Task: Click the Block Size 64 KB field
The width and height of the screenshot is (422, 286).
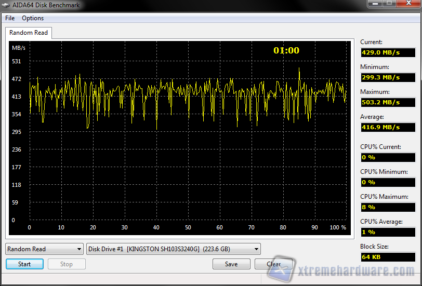Action: pos(388,257)
